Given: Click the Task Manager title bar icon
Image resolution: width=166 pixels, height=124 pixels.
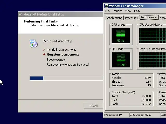Looking at the screenshot, I should [x=106, y=6].
